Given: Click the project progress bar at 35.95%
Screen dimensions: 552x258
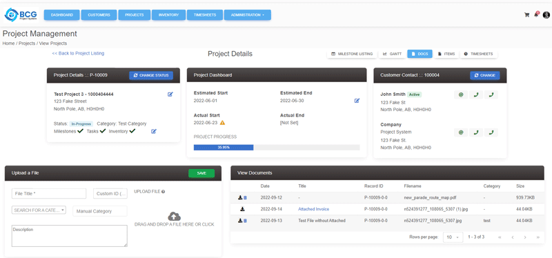Looking at the screenshot, I should tap(224, 148).
